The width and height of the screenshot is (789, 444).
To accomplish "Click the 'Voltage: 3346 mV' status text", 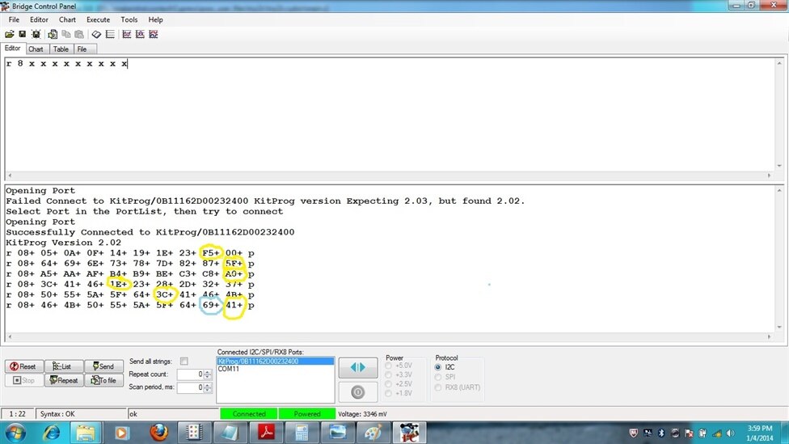I will pyautogui.click(x=362, y=414).
